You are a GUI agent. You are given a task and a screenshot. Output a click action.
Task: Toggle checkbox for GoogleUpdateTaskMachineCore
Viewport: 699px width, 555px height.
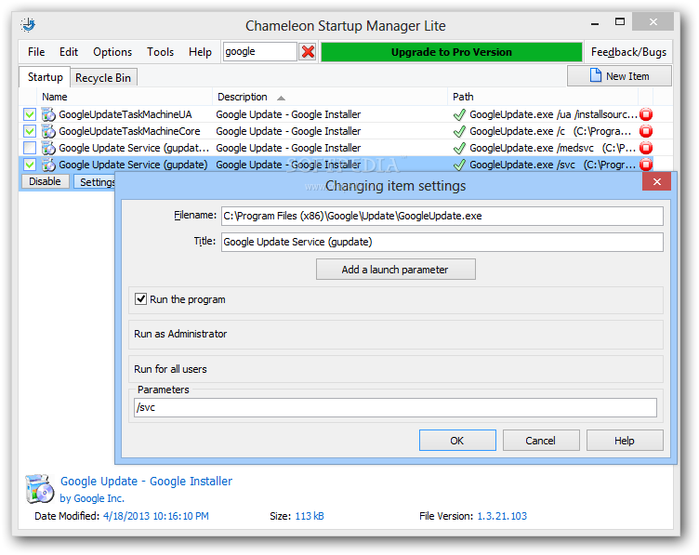point(30,131)
